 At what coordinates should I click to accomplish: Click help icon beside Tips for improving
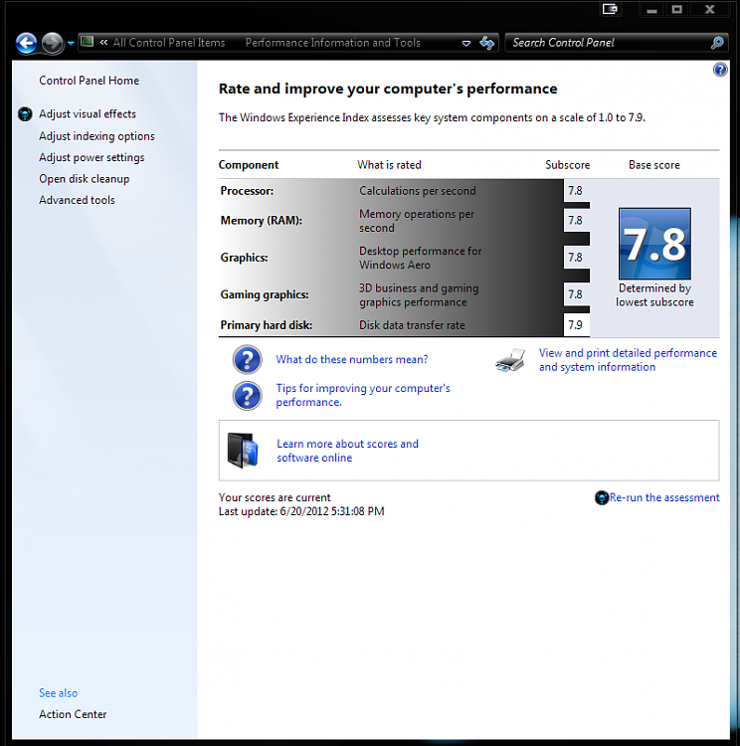tap(247, 396)
